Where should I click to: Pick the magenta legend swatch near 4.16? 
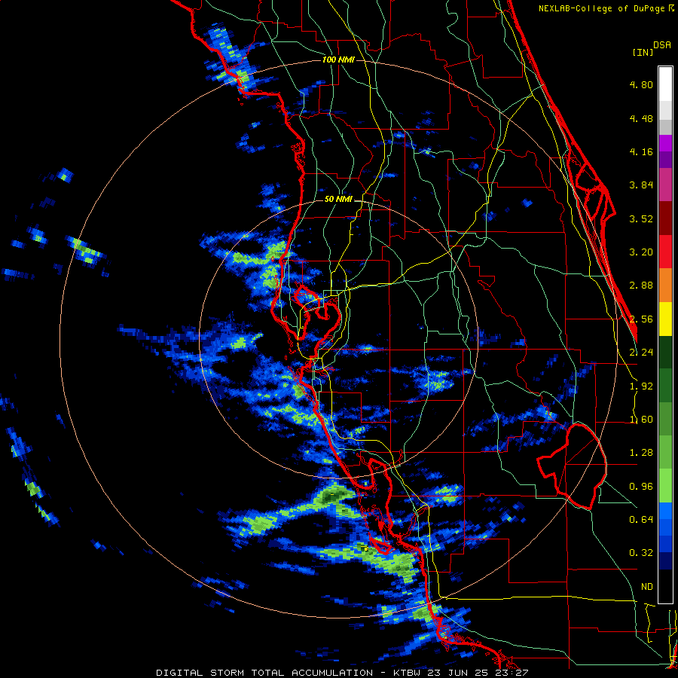(665, 143)
